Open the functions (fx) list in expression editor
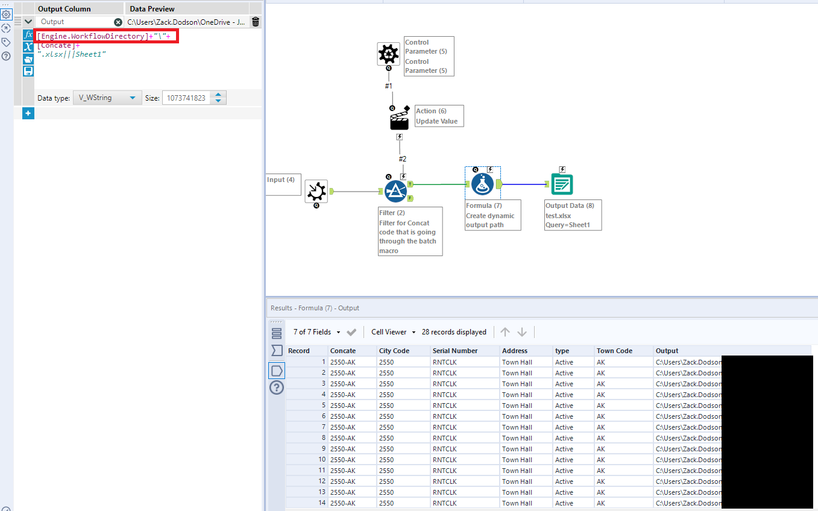Screen dimensions: 818x511 coord(28,35)
